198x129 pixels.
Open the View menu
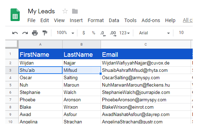point(59,20)
